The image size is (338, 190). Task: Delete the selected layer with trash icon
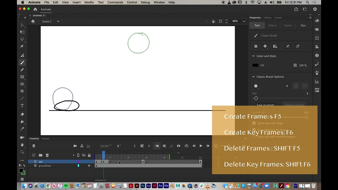tap(47, 155)
